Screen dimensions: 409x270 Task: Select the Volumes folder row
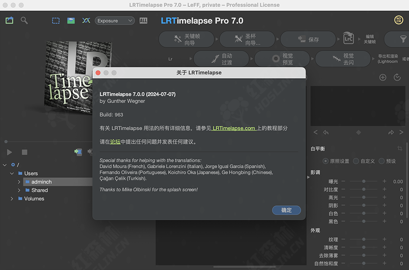pos(31,198)
